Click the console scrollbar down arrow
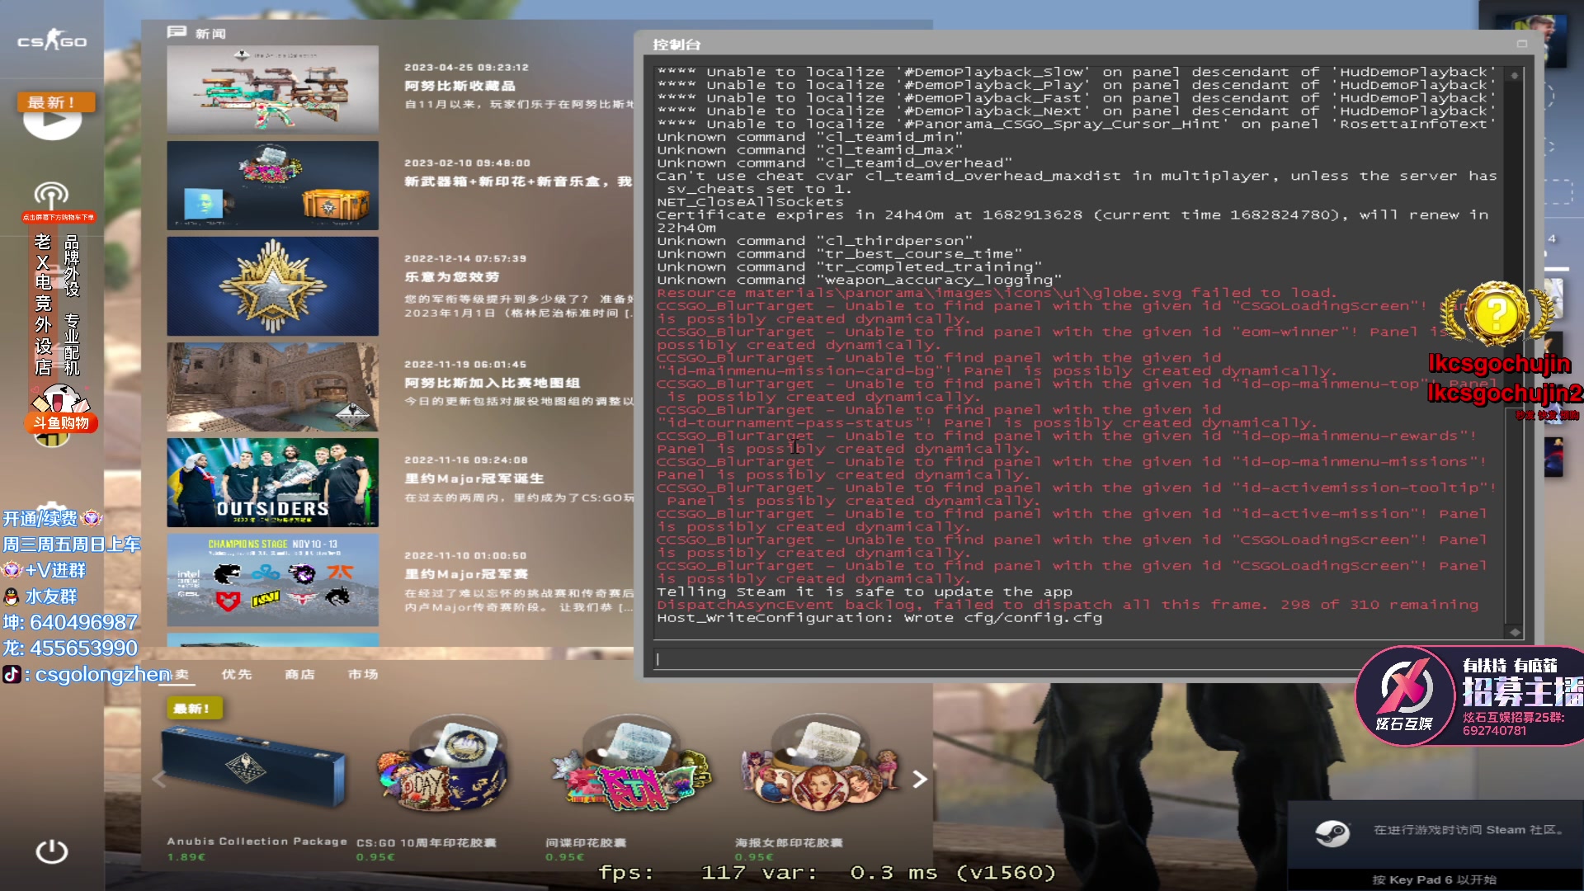The width and height of the screenshot is (1584, 891). tap(1515, 632)
